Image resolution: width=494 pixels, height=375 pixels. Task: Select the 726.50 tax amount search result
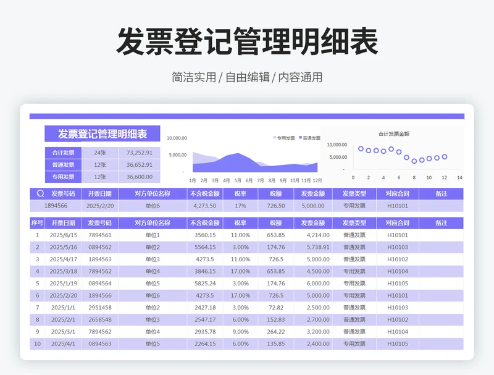pyautogui.click(x=275, y=206)
